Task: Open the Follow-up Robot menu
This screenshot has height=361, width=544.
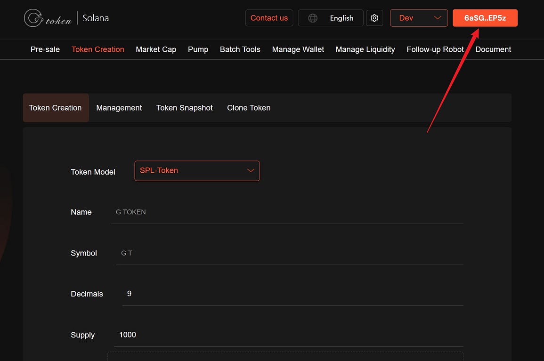Action: (x=435, y=49)
